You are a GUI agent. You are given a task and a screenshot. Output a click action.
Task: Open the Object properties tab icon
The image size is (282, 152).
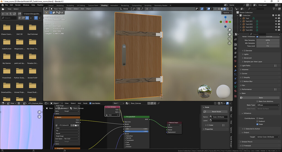pyautogui.click(x=235, y=66)
